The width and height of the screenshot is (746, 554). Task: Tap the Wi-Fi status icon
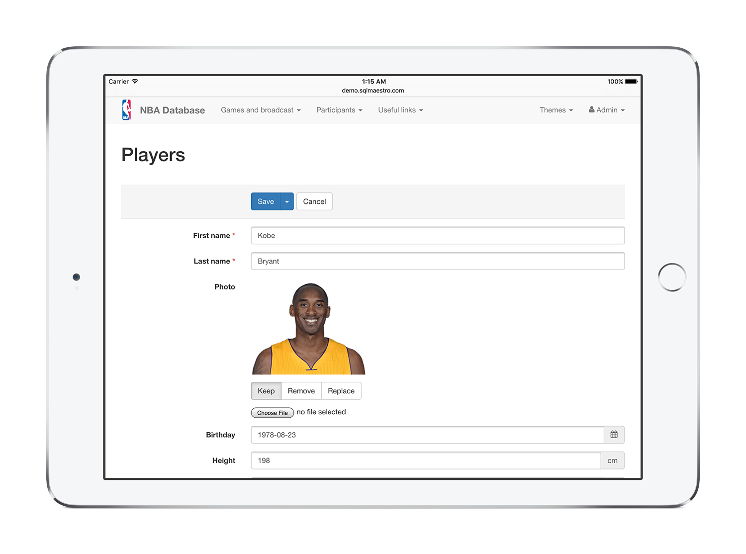click(x=135, y=82)
